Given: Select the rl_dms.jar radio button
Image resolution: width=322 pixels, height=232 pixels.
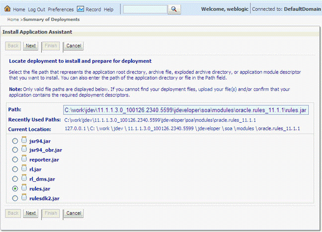Looking at the screenshot, I should point(15,179).
